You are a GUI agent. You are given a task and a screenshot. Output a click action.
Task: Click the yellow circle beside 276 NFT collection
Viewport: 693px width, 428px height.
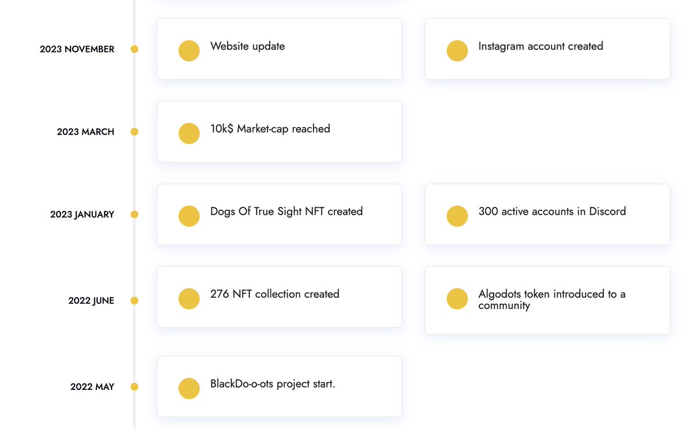[x=189, y=299]
